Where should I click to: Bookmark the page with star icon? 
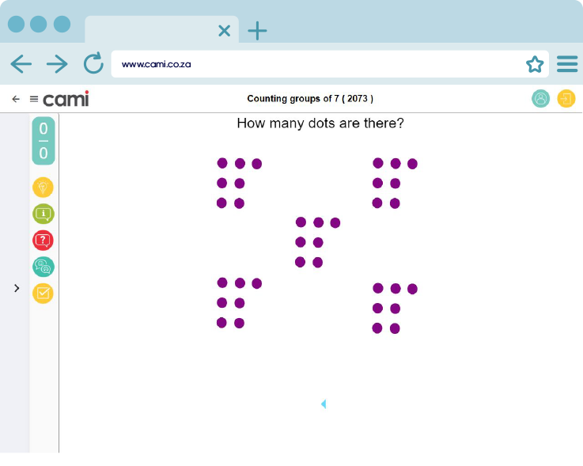pos(535,64)
